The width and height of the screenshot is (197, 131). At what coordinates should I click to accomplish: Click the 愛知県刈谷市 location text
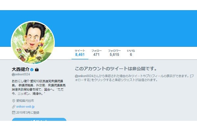click(x=25, y=101)
